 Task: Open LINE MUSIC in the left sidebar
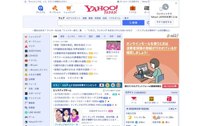[35, 112]
